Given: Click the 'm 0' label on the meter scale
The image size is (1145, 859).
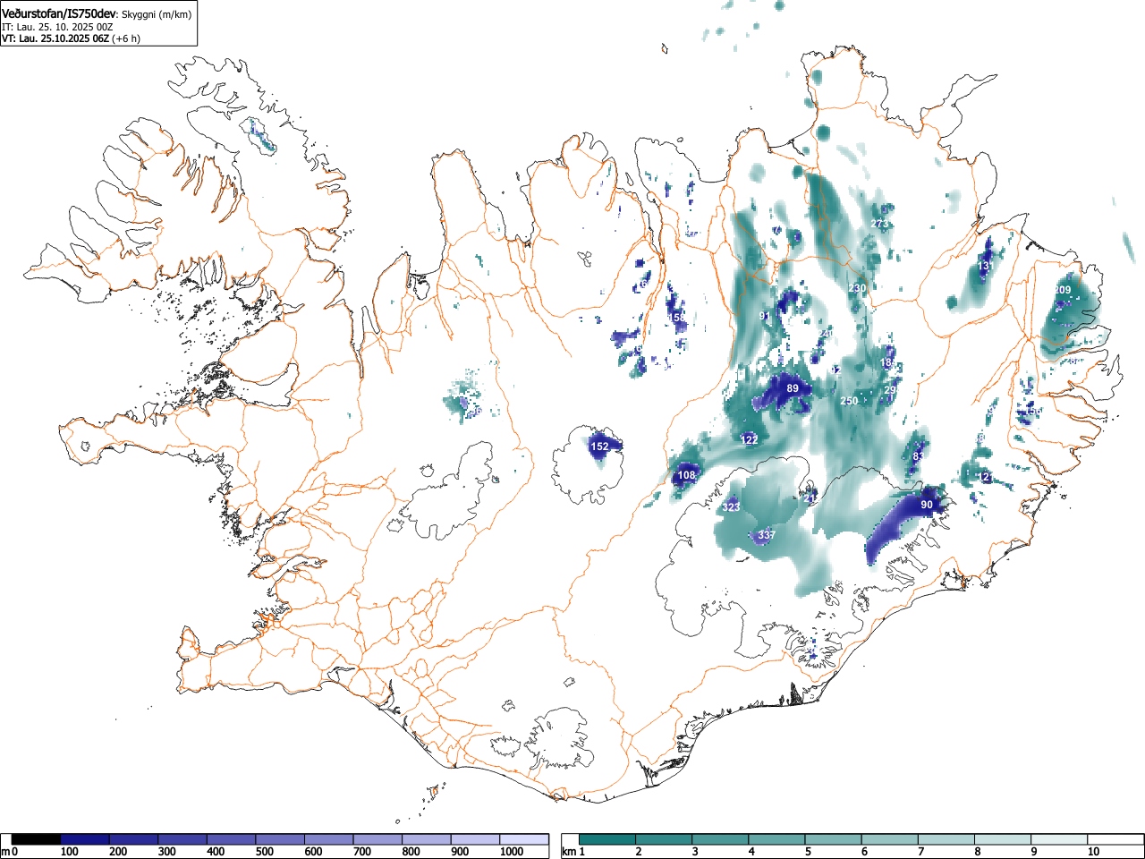Looking at the screenshot, I should tap(9, 852).
